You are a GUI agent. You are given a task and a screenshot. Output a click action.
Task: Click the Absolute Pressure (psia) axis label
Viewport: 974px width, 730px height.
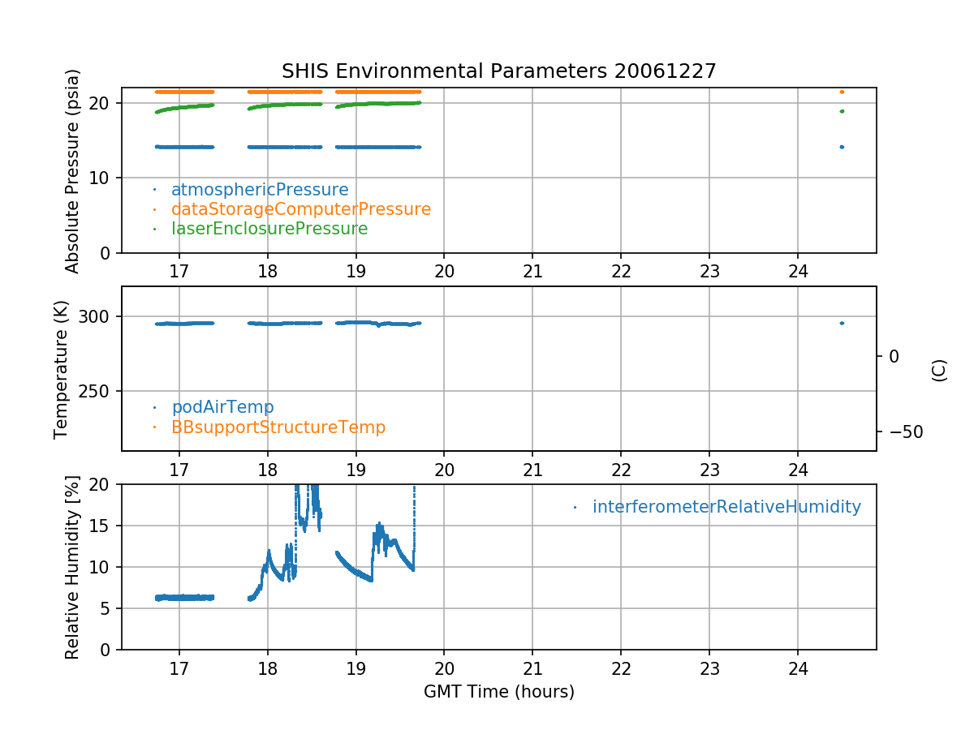(x=73, y=170)
